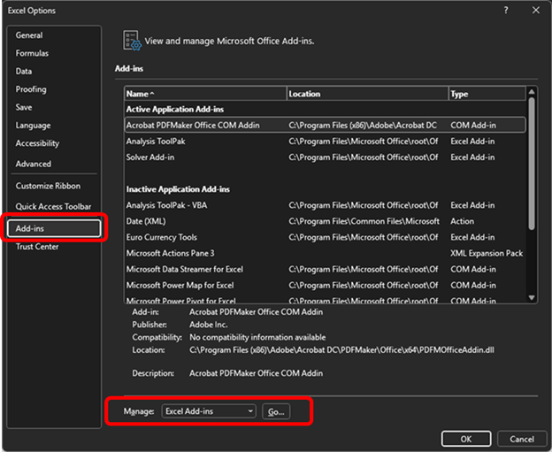552x452 pixels.
Task: Click the scroll down arrow of add-ins list
Action: coord(532,298)
